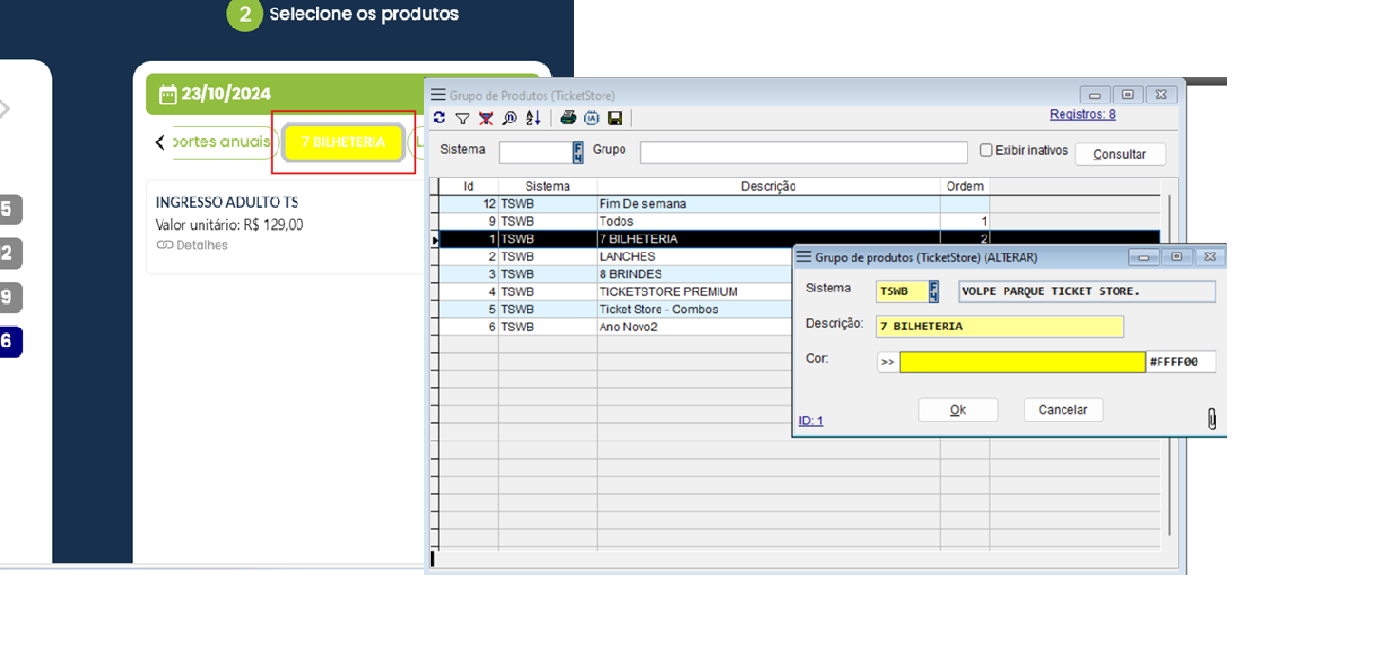Click the printer icon in toolbar
Viewport: 1379px width, 657px height.
567,119
